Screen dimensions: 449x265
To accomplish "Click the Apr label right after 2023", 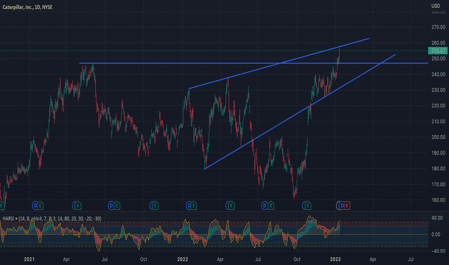I will tap(373, 259).
